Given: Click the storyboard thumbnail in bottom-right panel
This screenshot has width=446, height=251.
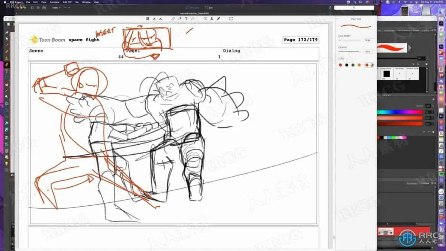Looking at the screenshot, I should pyautogui.click(x=385, y=231).
